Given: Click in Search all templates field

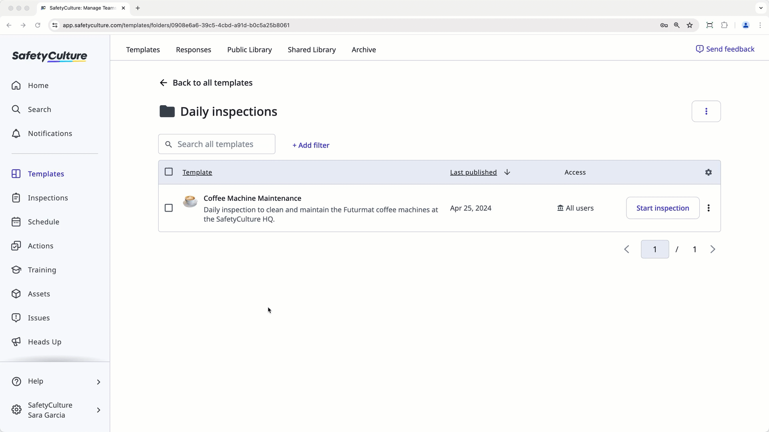Looking at the screenshot, I should (x=217, y=144).
